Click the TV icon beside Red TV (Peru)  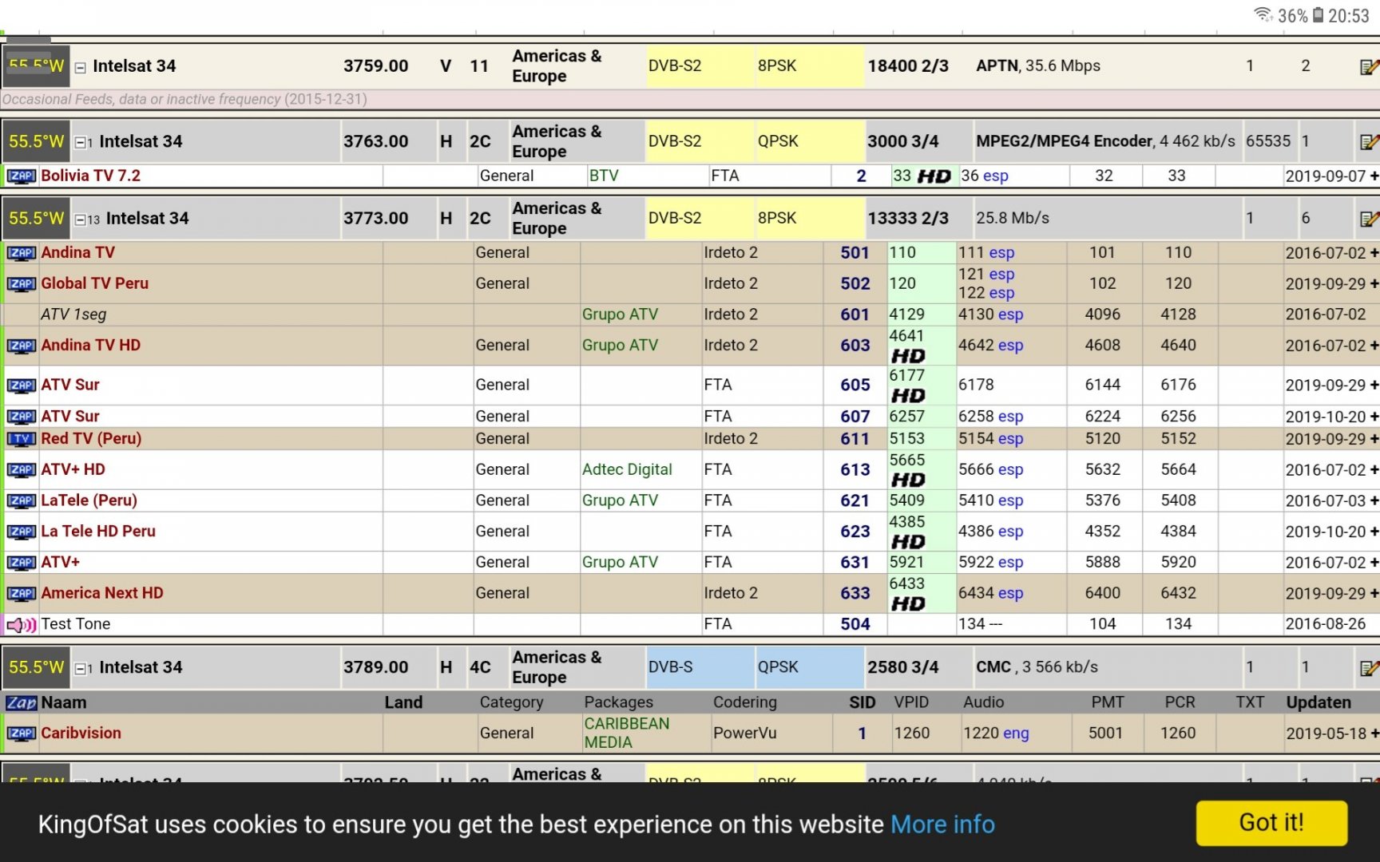(x=21, y=439)
